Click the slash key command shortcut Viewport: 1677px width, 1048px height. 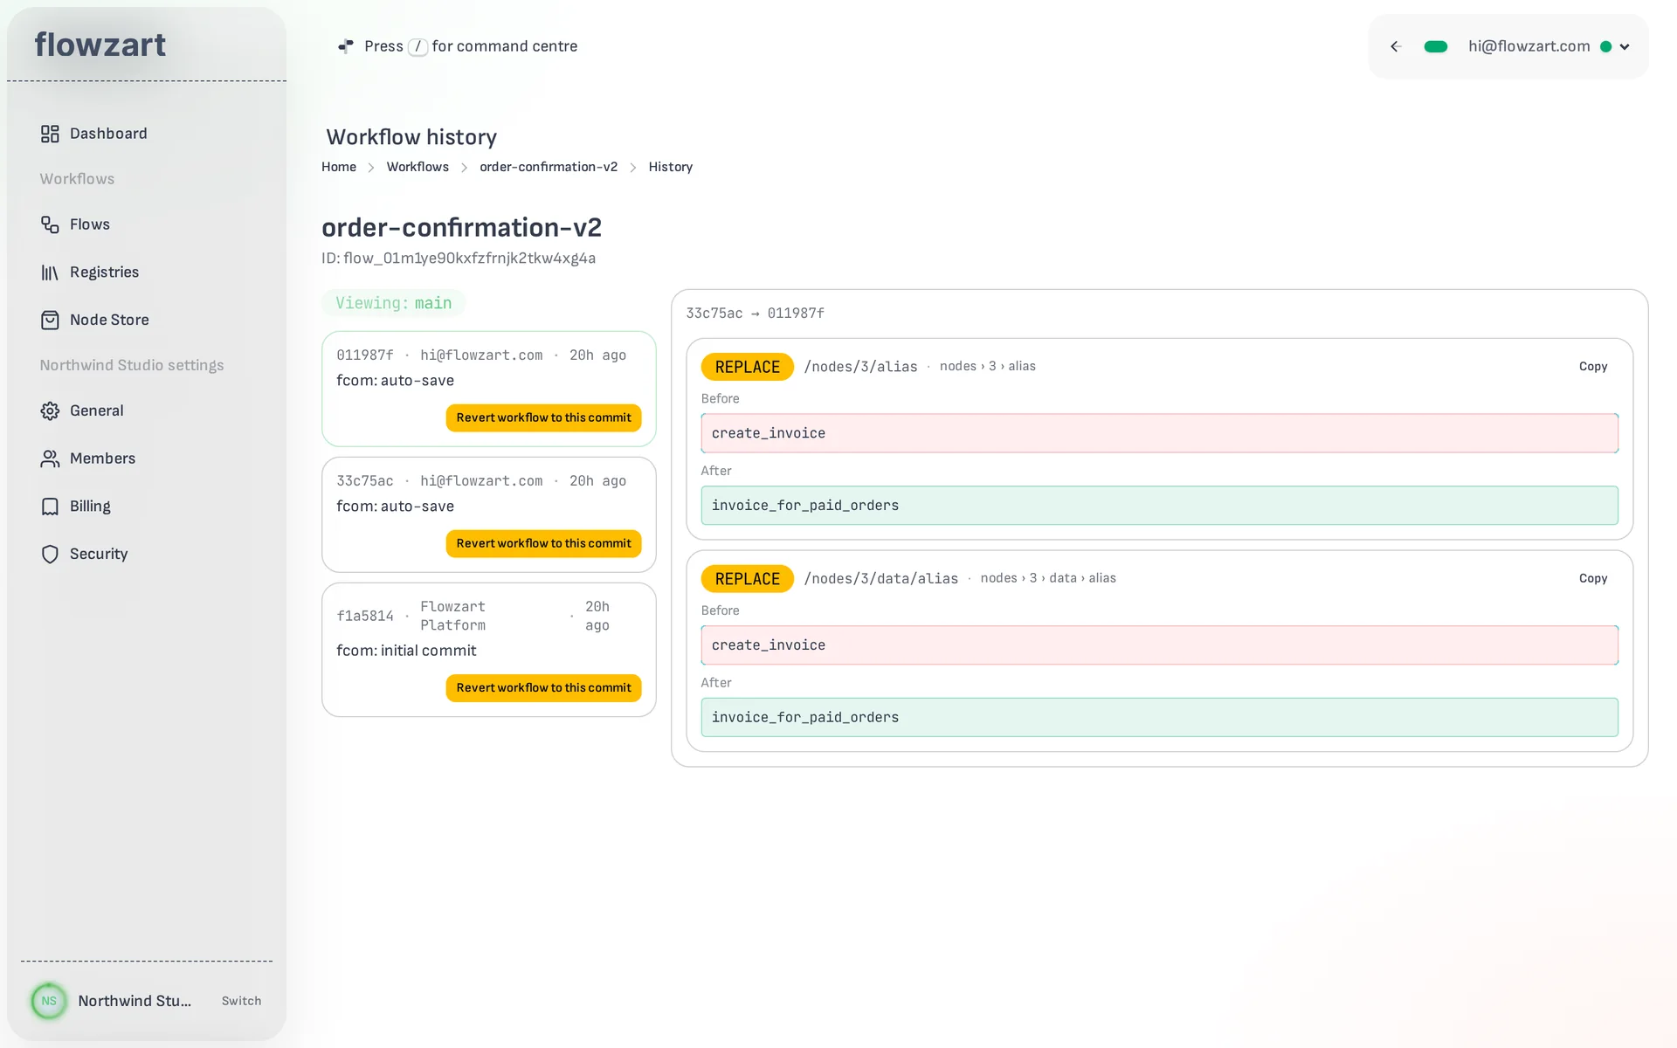coord(418,46)
